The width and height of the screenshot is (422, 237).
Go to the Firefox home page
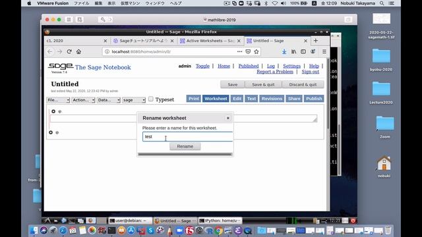(x=78, y=51)
